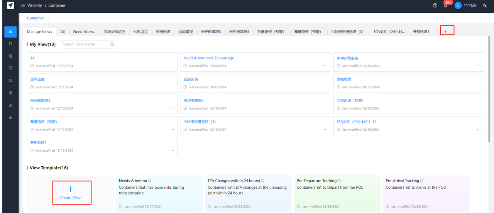Select the Pre-Departure Tracking template card
Image resolution: width=494 pixels, height=213 pixels.
point(337,193)
